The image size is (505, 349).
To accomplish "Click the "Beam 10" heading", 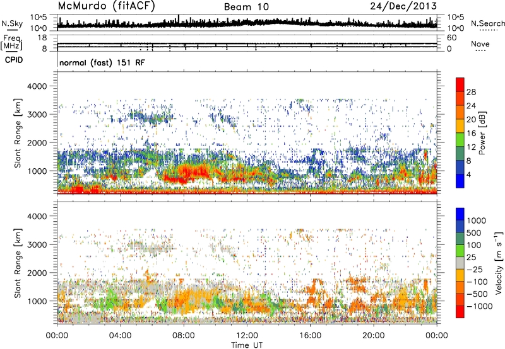I will 246,7.
